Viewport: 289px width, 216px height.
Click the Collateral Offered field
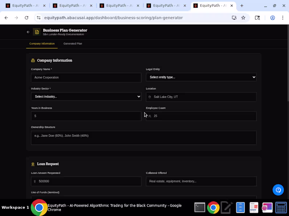tap(201, 181)
